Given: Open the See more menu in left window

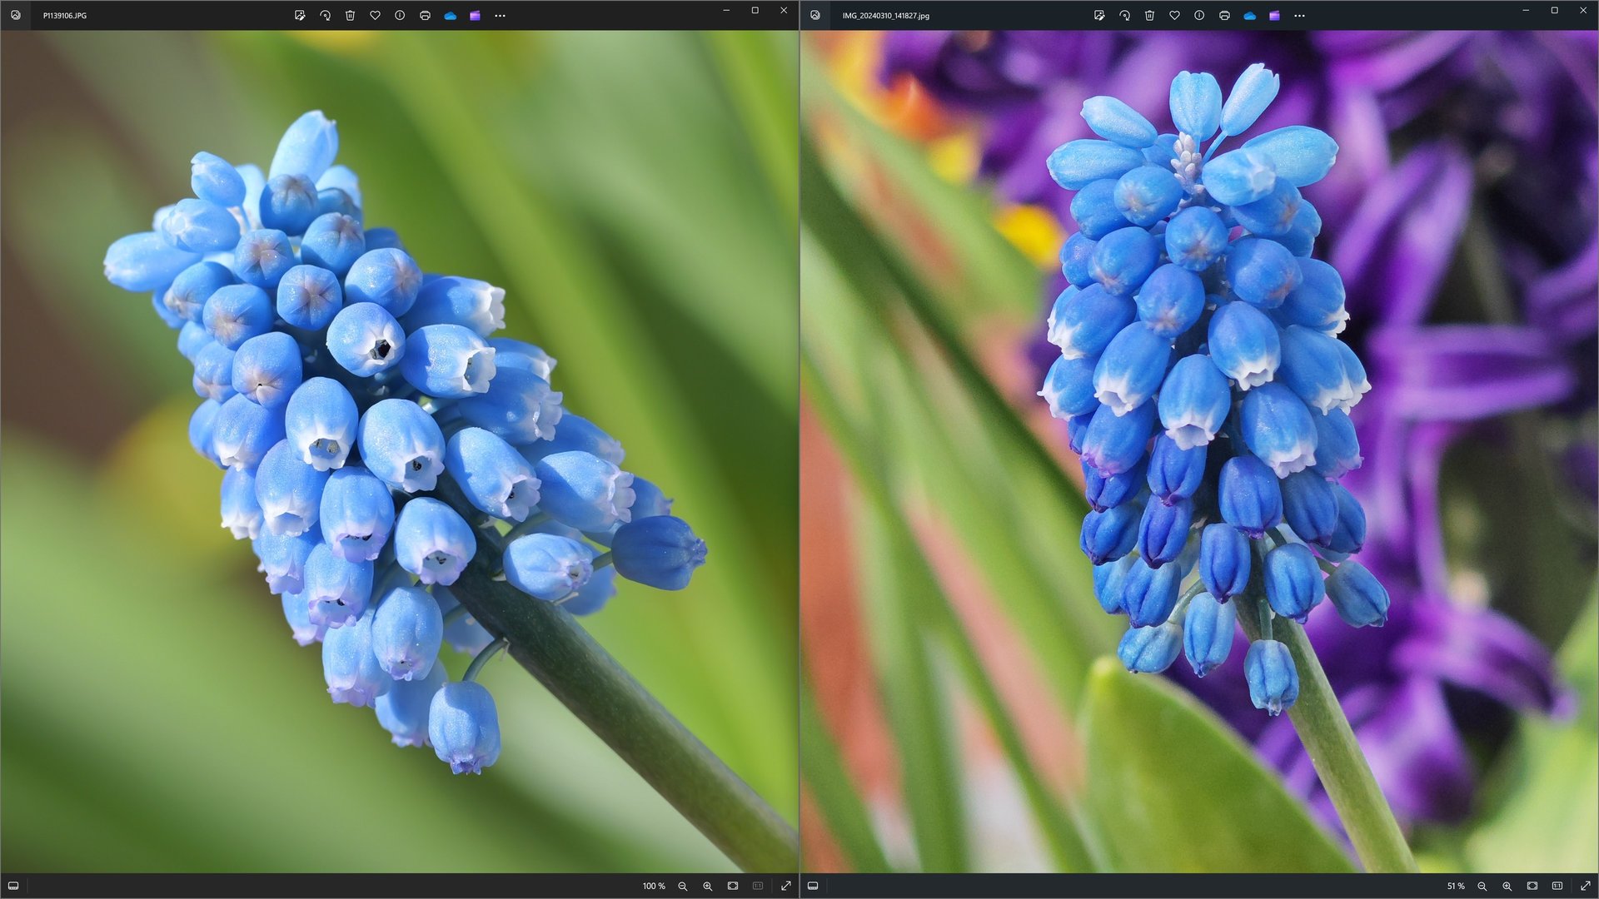Looking at the screenshot, I should [x=500, y=15].
